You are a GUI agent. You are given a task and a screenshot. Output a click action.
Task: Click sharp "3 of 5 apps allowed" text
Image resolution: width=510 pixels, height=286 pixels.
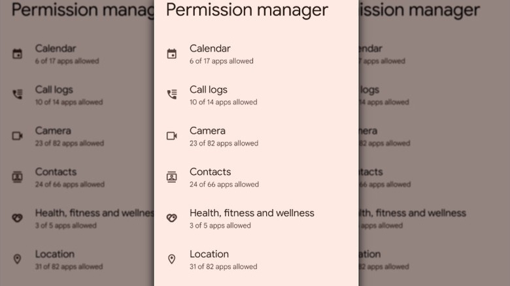coord(220,226)
